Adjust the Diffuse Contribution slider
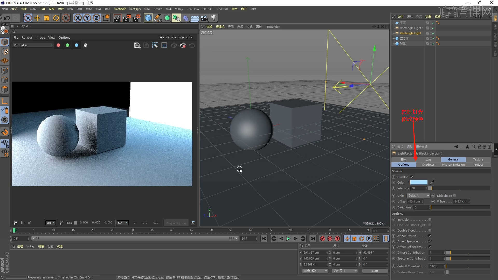 [x=468, y=253]
